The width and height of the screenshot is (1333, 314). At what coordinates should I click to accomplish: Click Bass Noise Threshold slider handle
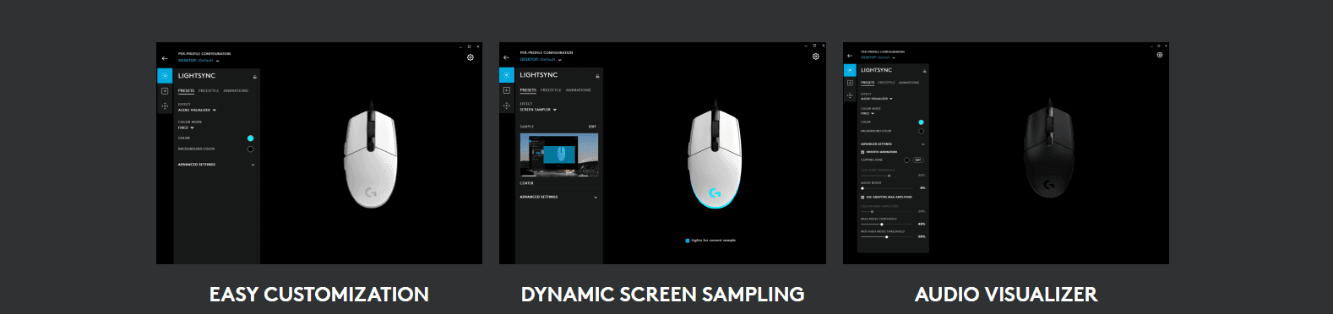pos(882,224)
